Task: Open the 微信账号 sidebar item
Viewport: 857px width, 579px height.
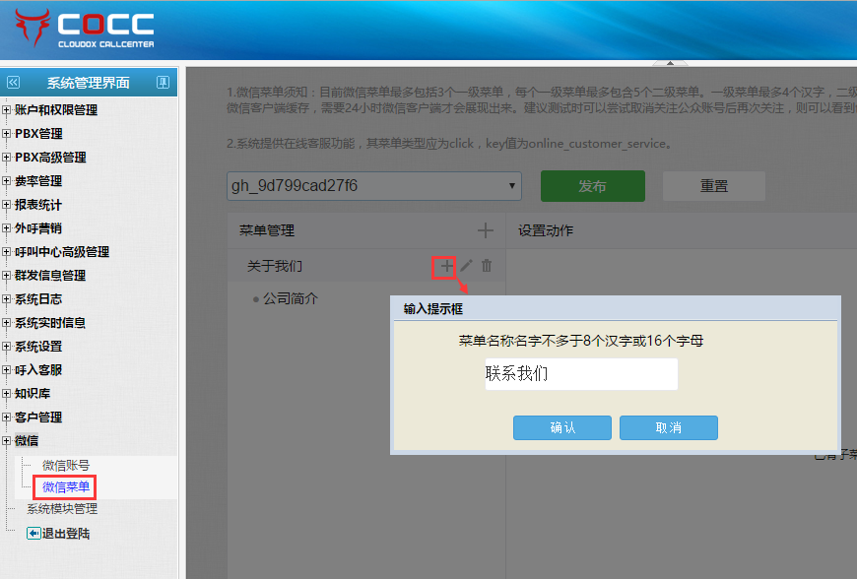Action: click(66, 465)
